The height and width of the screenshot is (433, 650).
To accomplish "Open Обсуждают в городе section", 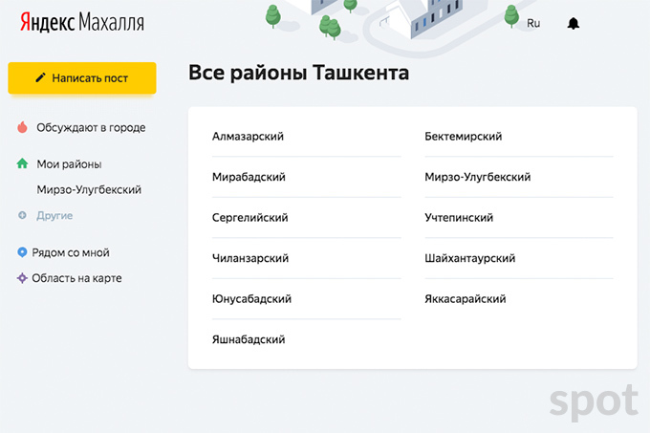I will 91,128.
